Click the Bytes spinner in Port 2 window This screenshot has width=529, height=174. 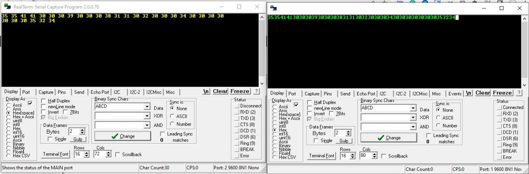(83, 131)
